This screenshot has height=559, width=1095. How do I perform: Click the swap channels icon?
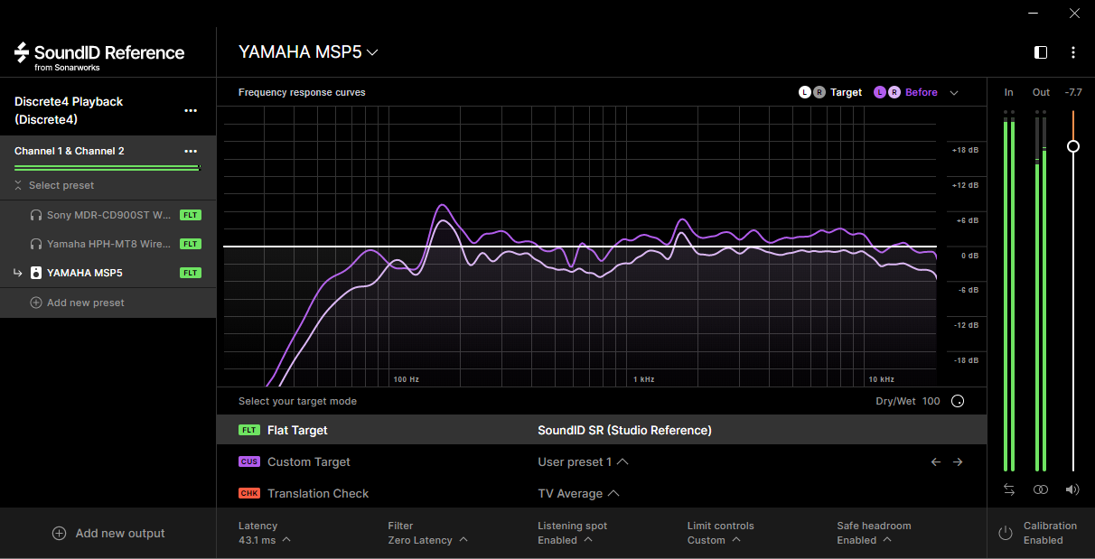[1009, 489]
